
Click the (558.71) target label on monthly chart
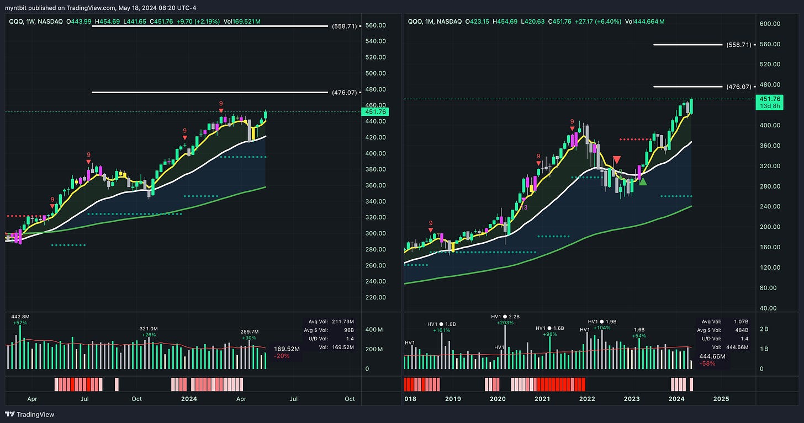738,45
